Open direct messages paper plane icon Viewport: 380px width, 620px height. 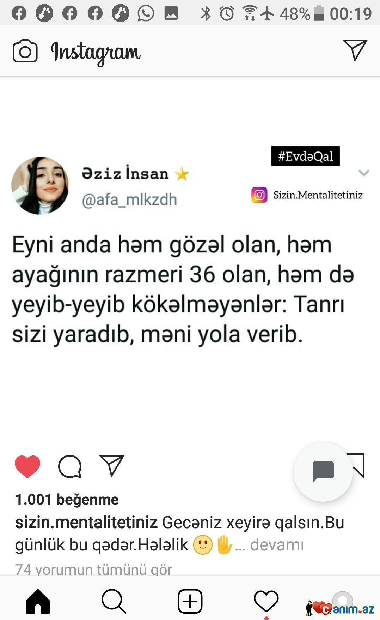pos(355,50)
